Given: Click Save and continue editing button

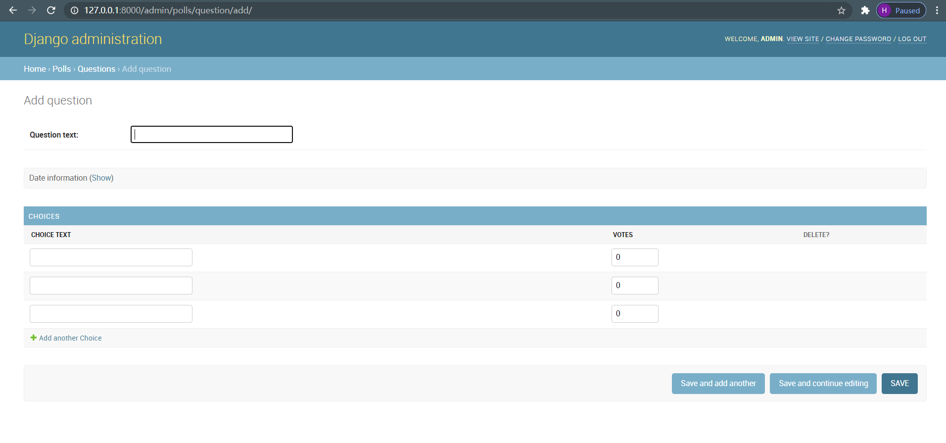Looking at the screenshot, I should 823,384.
